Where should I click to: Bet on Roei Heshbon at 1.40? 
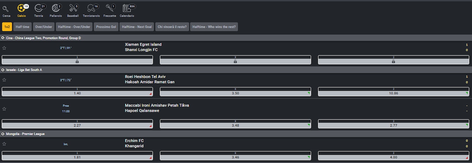pos(77,92)
